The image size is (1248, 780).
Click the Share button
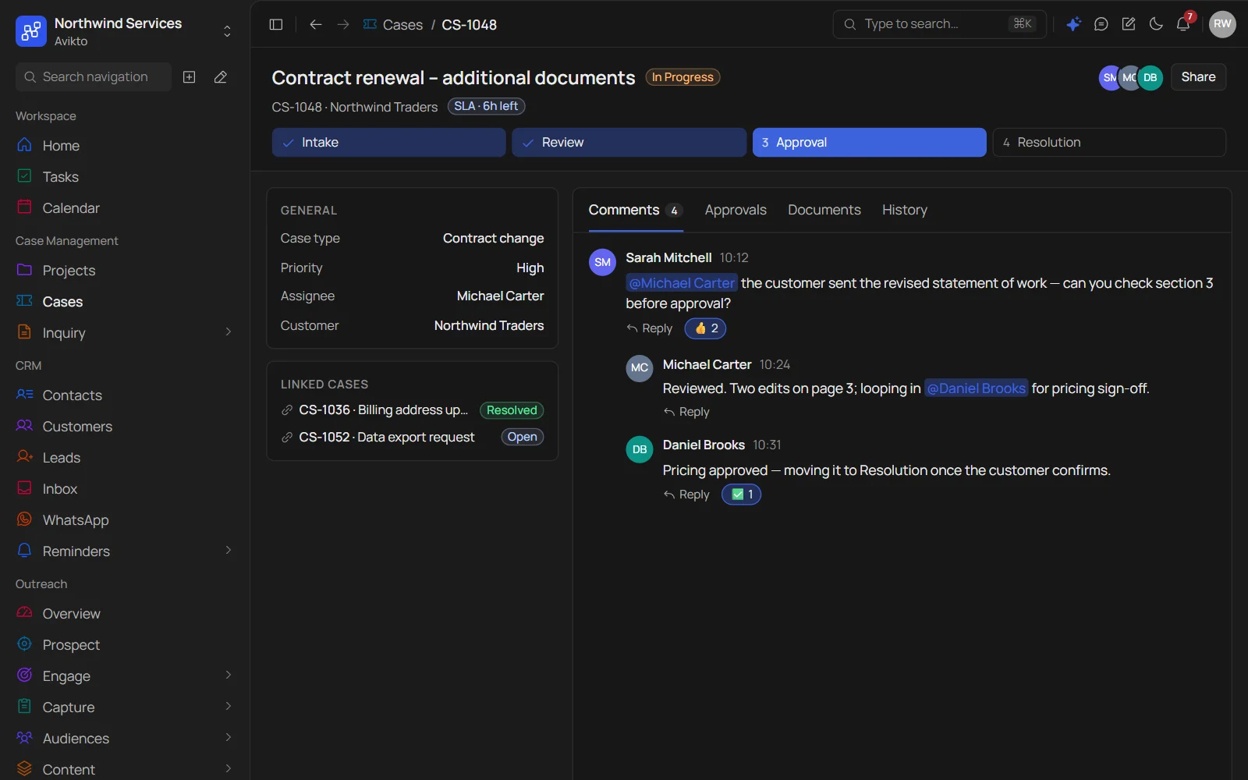[1198, 77]
